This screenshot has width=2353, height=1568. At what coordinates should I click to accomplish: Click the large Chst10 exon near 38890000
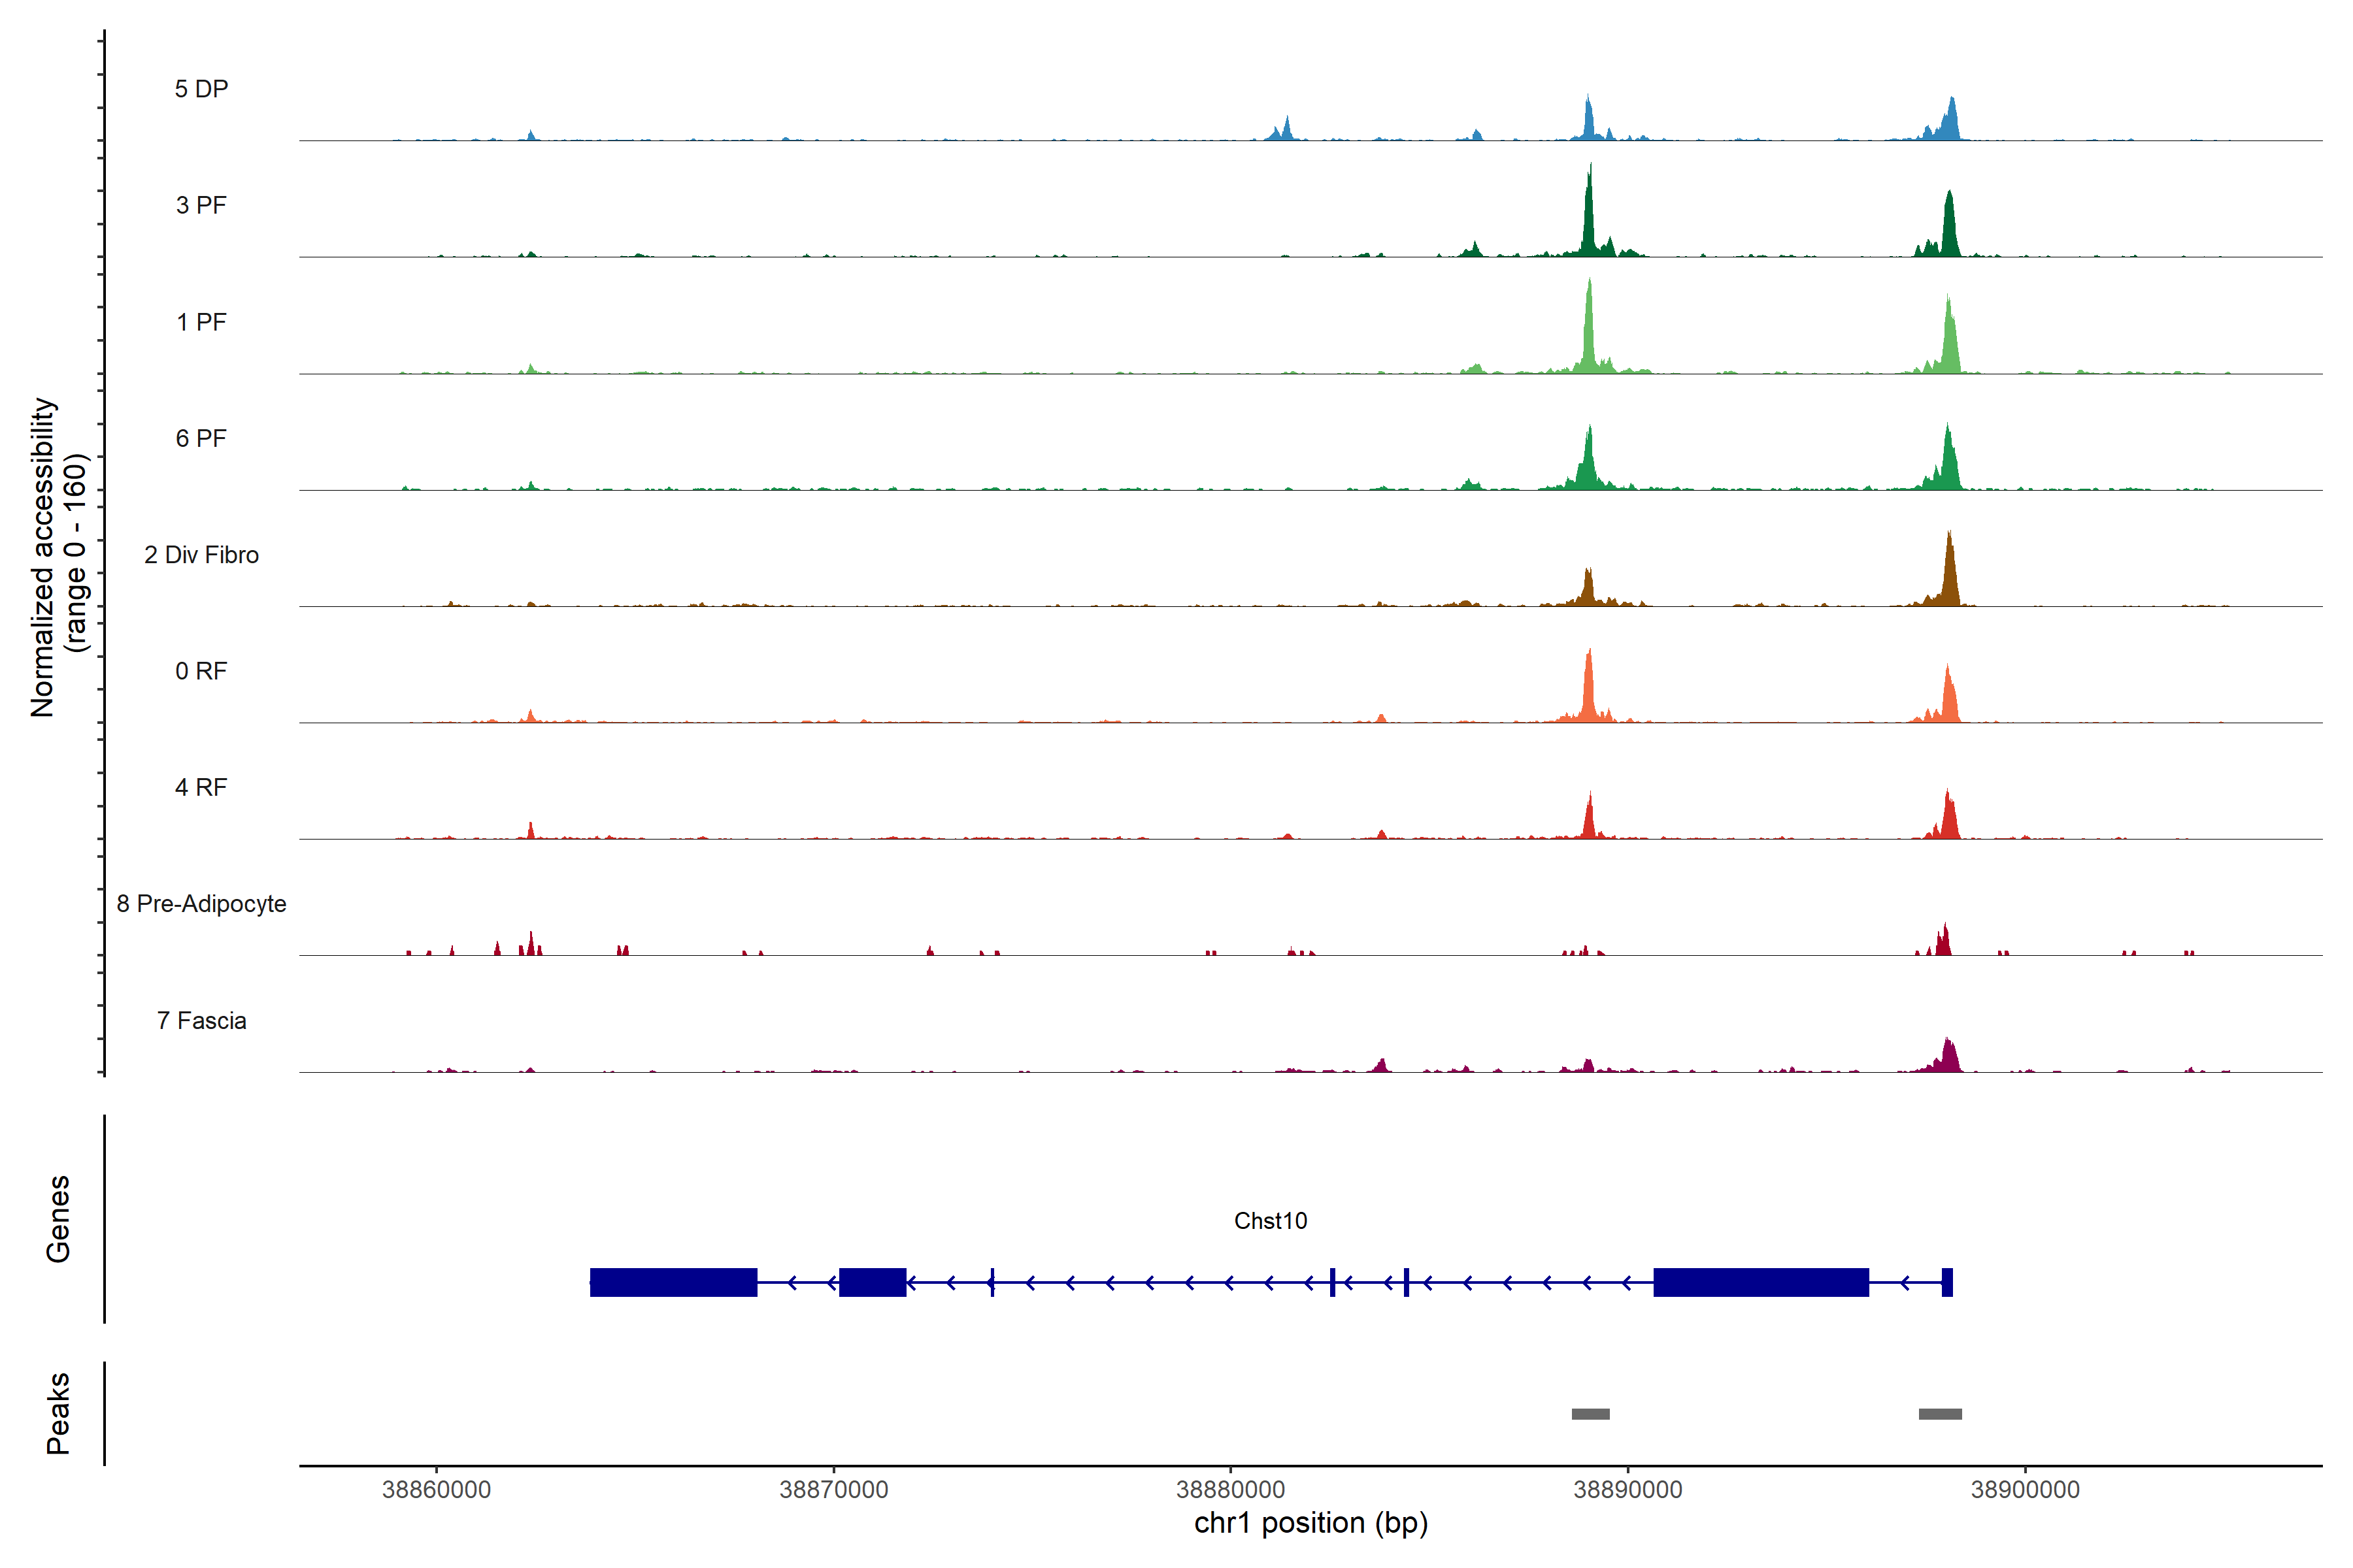pos(1761,1282)
